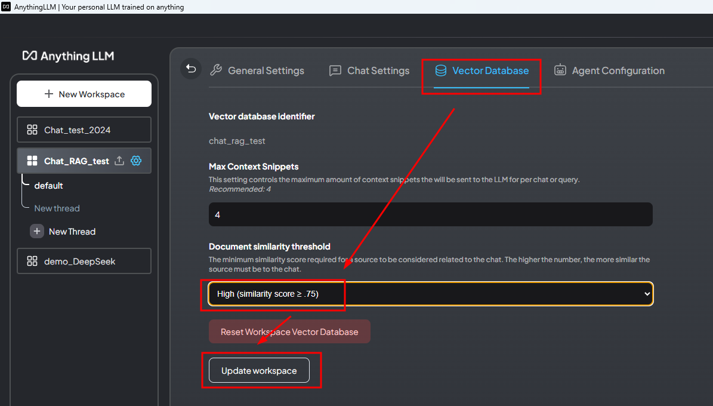This screenshot has height=406, width=713.
Task: Click the General Settings wrench icon
Action: click(x=216, y=70)
